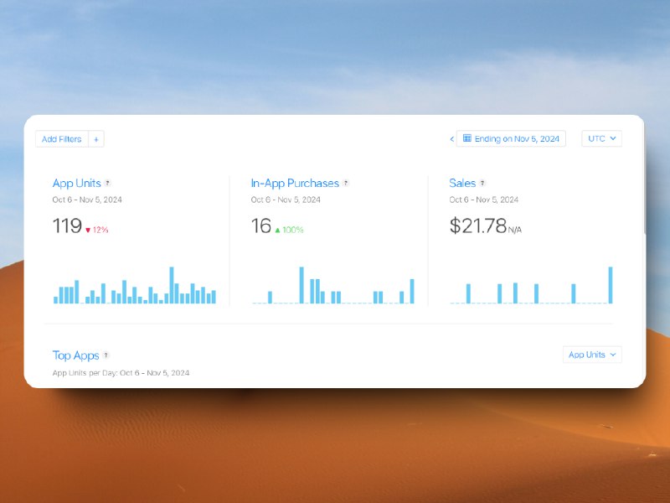Select the Top Apps section heading

click(x=75, y=355)
